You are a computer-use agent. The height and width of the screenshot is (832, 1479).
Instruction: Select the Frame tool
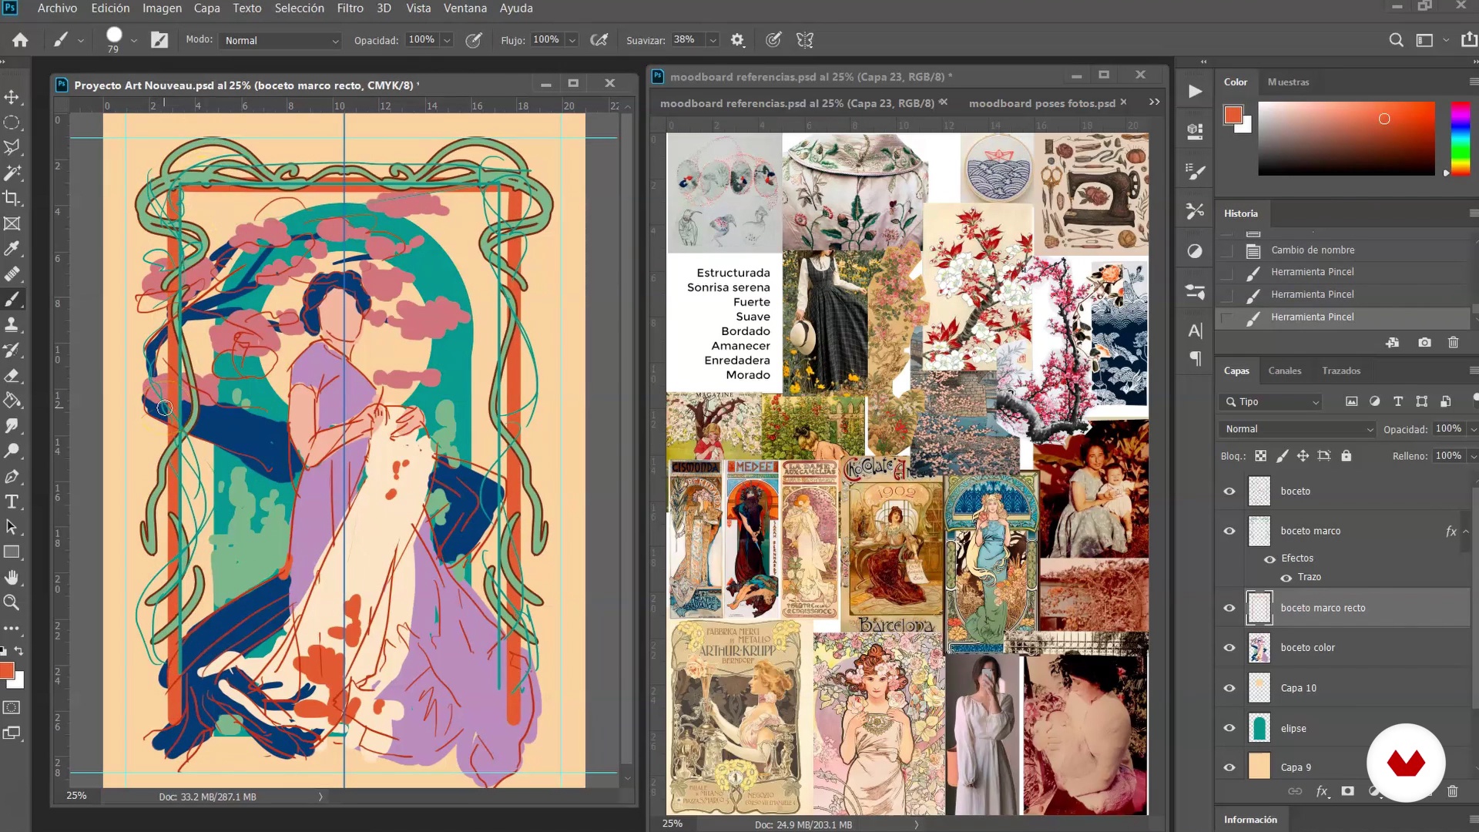pyautogui.click(x=12, y=223)
